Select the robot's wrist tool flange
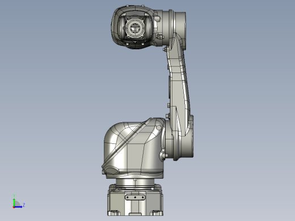This screenshot has width=295, height=221. (135, 28)
